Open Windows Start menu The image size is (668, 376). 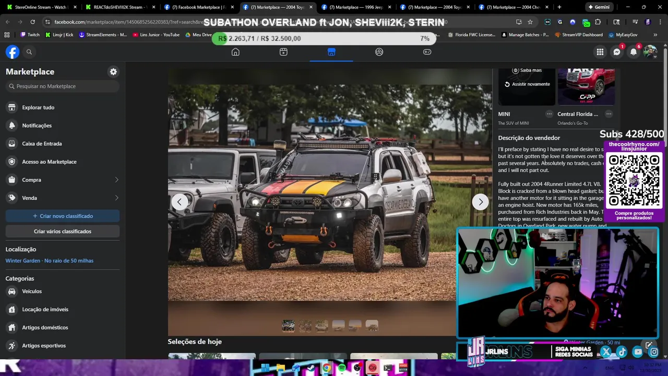pyautogui.click(x=265, y=368)
